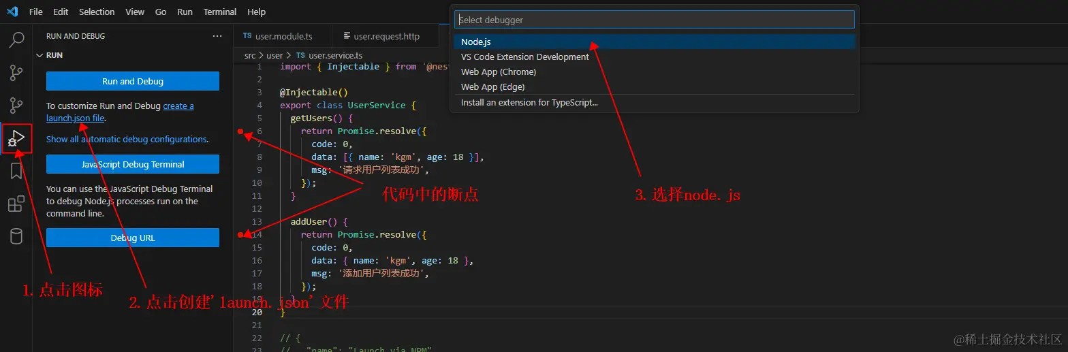Collapse the RUN section chevron
1068x352 pixels.
click(x=39, y=55)
